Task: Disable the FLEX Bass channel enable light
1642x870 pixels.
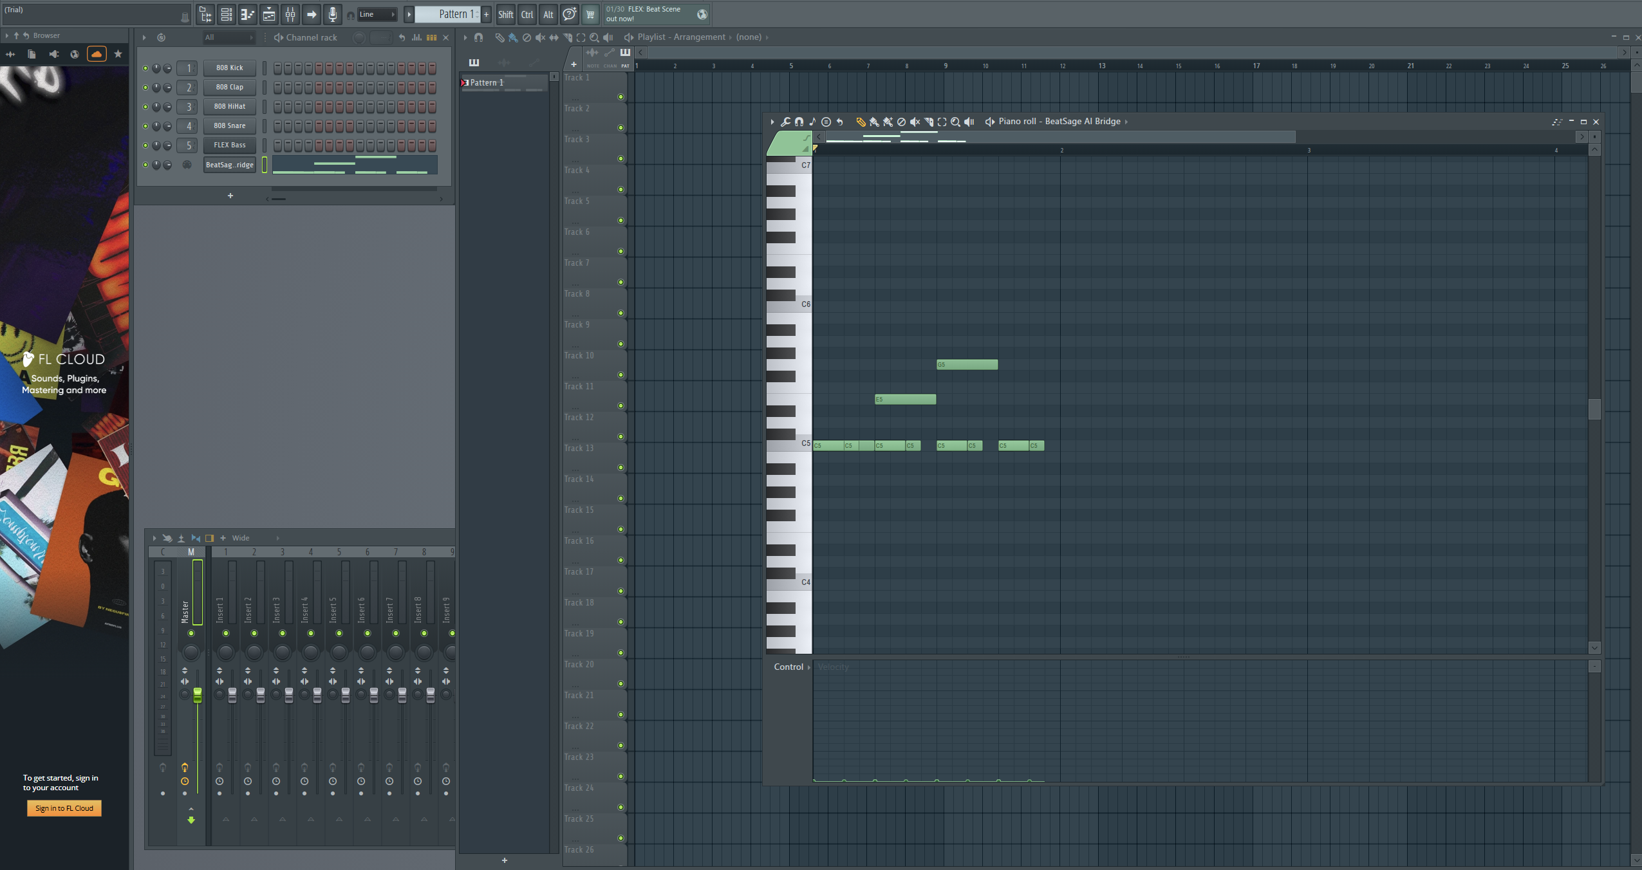Action: point(145,145)
